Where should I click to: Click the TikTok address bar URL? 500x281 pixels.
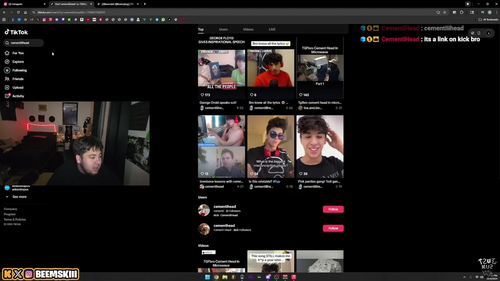point(71,12)
